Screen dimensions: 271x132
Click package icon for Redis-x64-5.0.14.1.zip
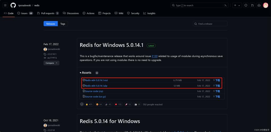(x=84, y=86)
